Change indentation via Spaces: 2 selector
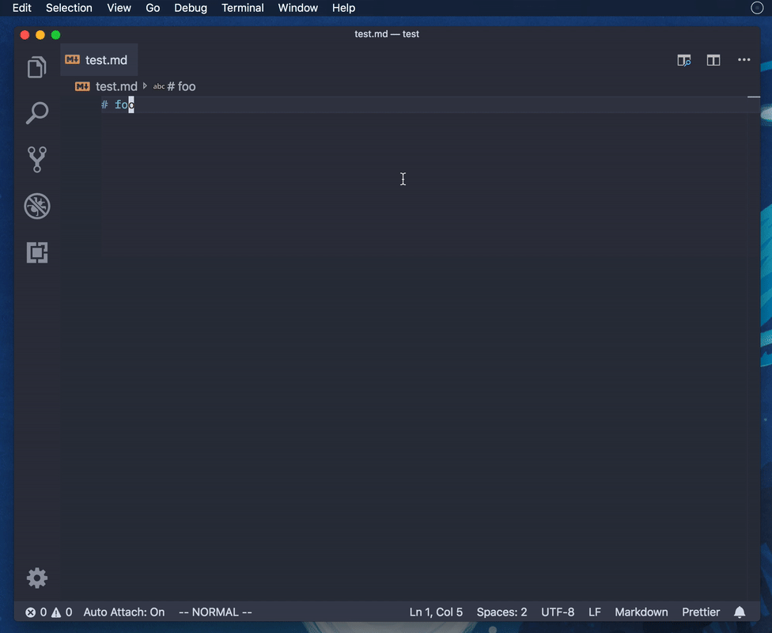Viewport: 772px width, 633px height. coord(501,612)
